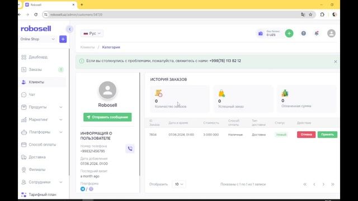This screenshot has width=358, height=201.
Task: Open the Рус language dropdown
Action: coord(92,33)
